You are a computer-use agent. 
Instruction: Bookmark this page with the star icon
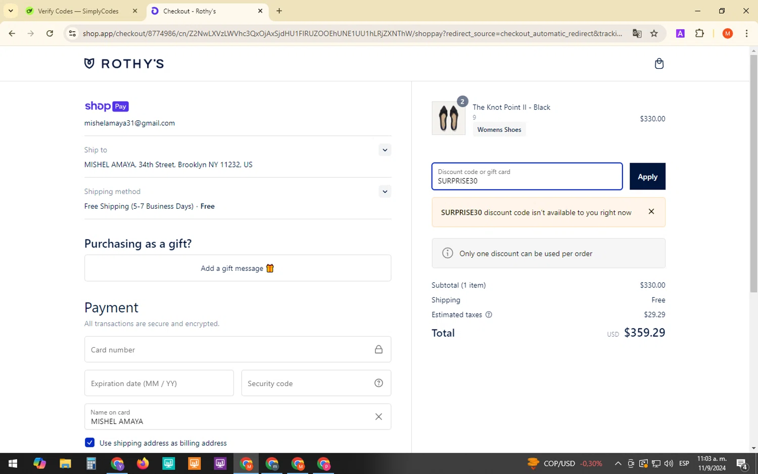coord(654,33)
